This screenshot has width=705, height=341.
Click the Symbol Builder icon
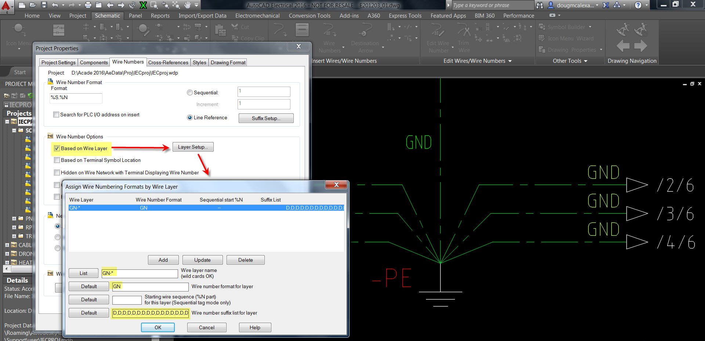click(542, 27)
